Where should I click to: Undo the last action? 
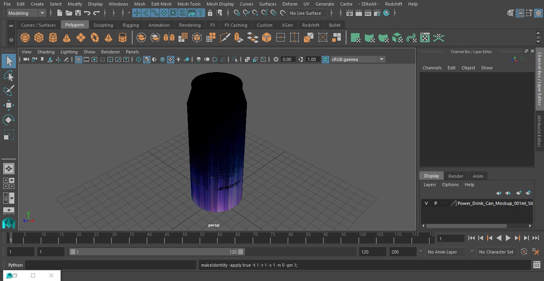[87, 13]
